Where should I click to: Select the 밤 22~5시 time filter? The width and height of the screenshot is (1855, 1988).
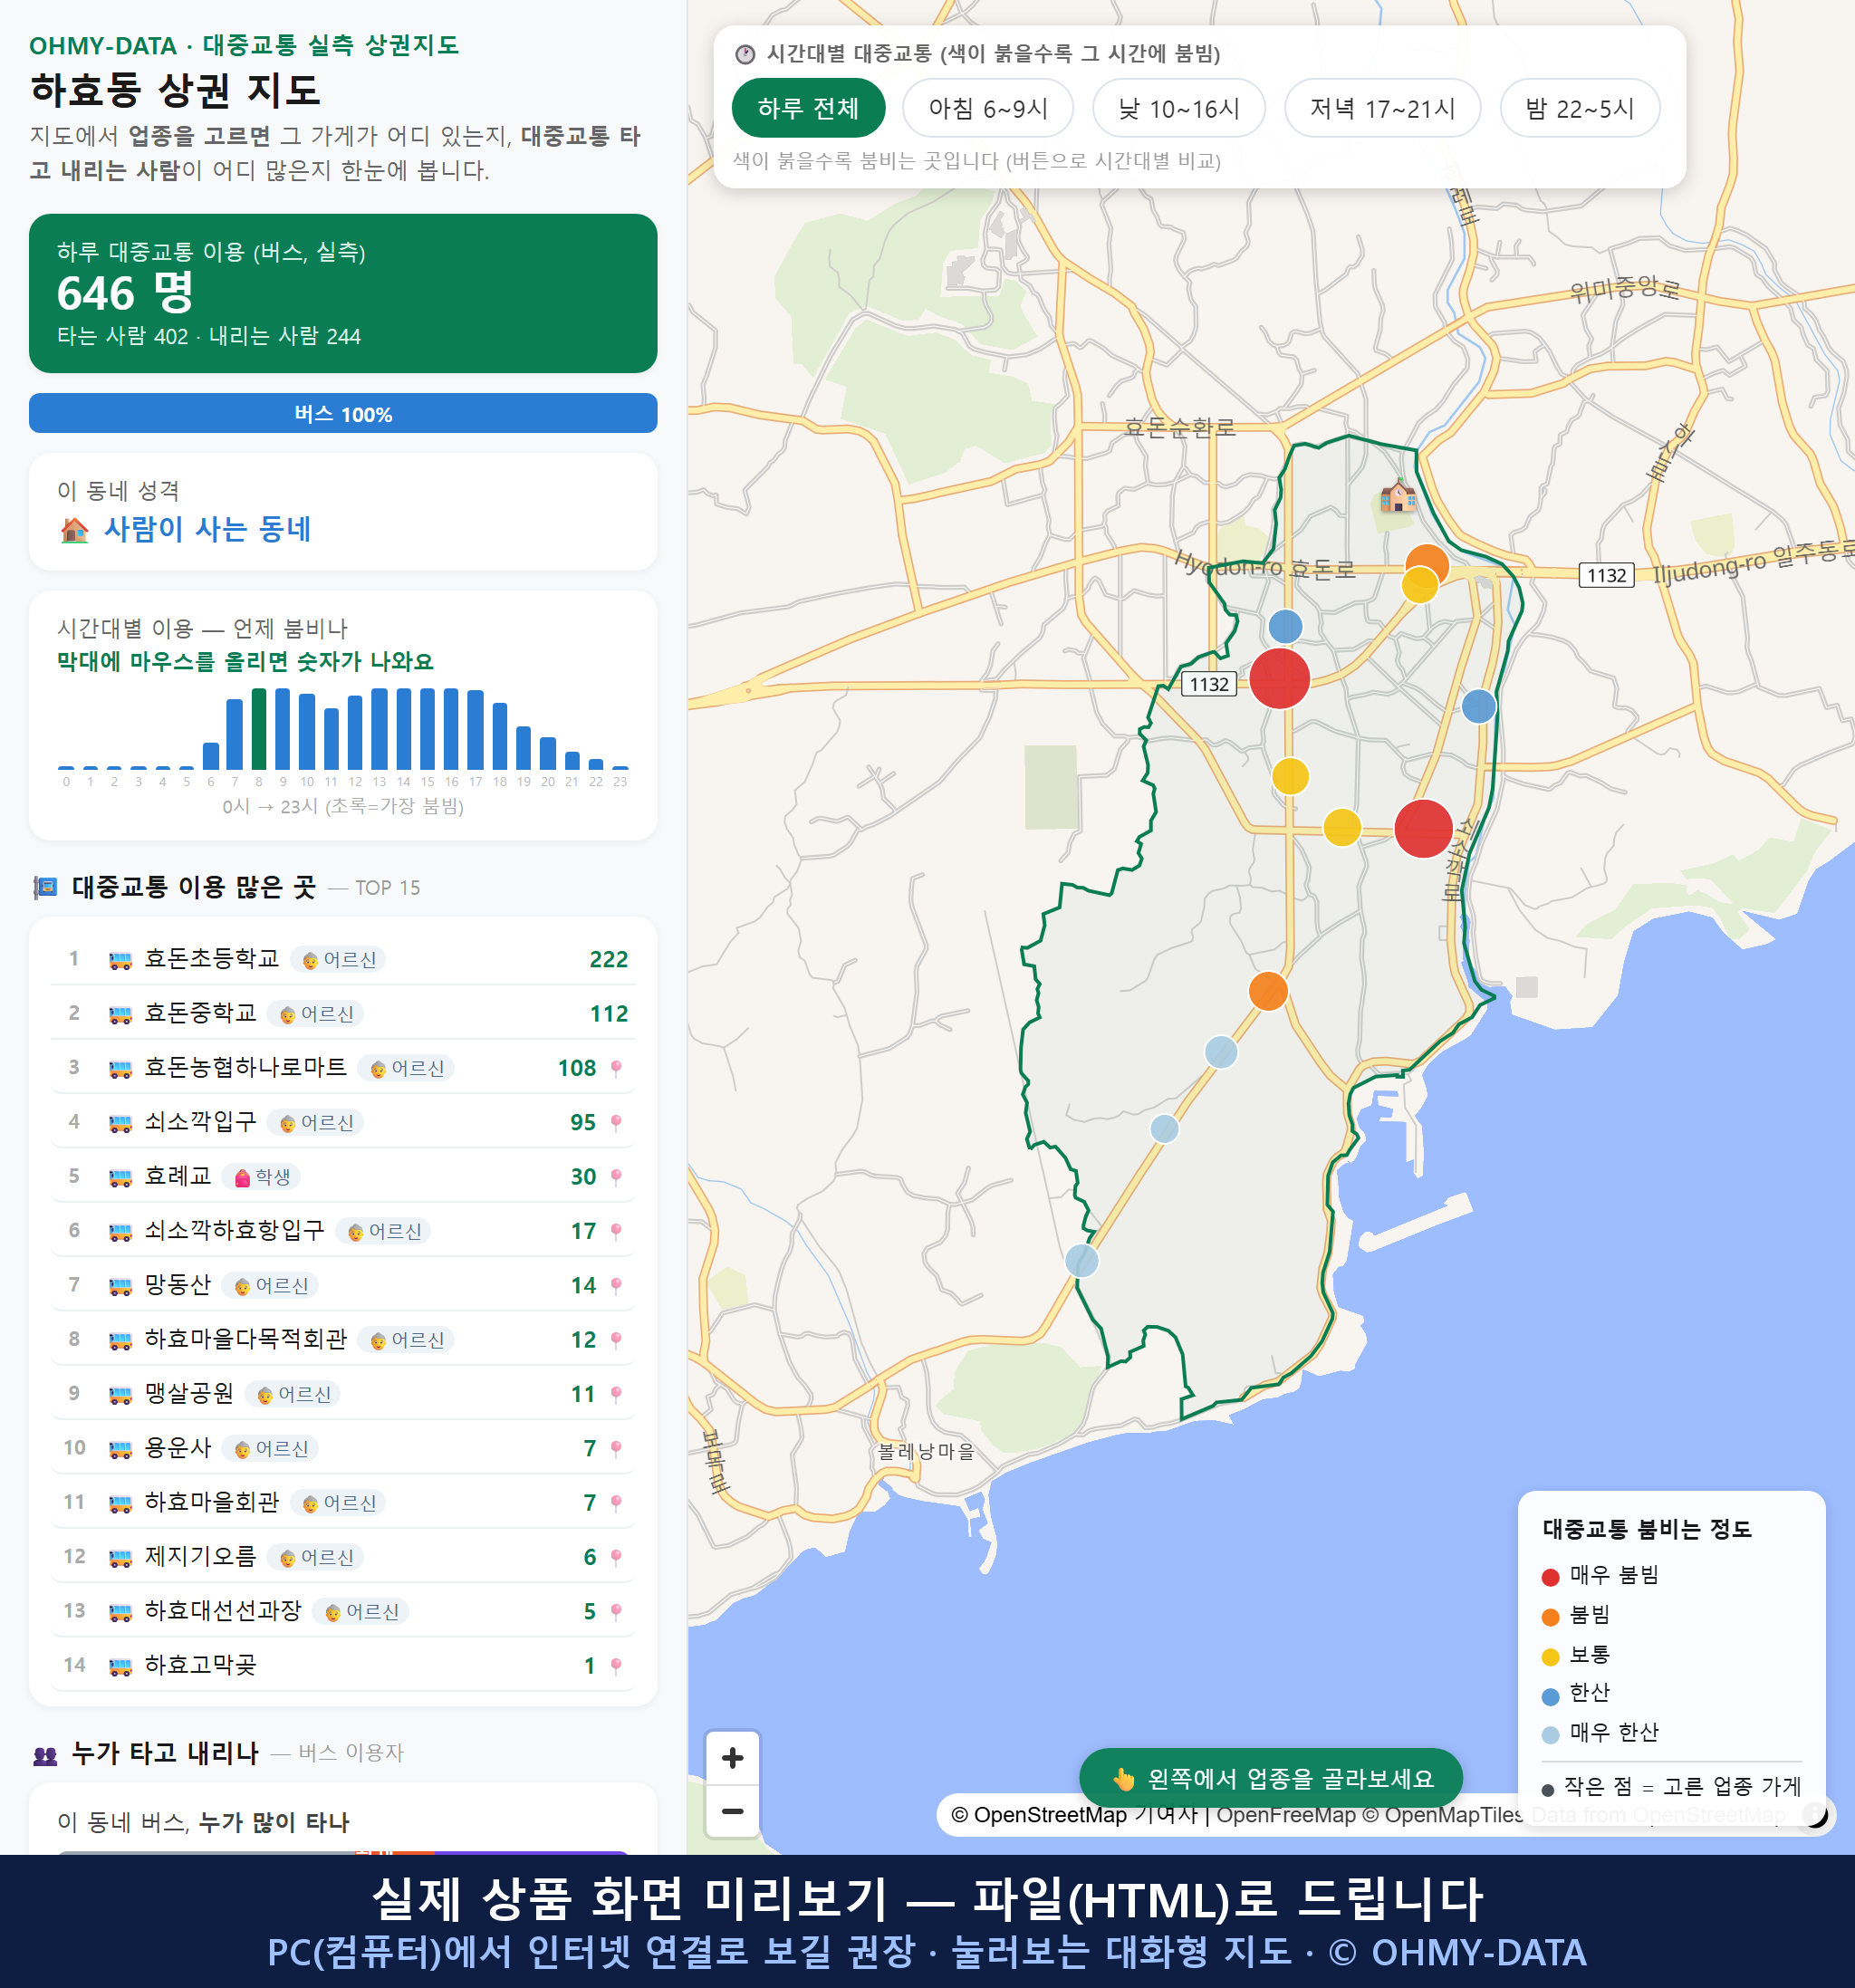(x=1580, y=108)
